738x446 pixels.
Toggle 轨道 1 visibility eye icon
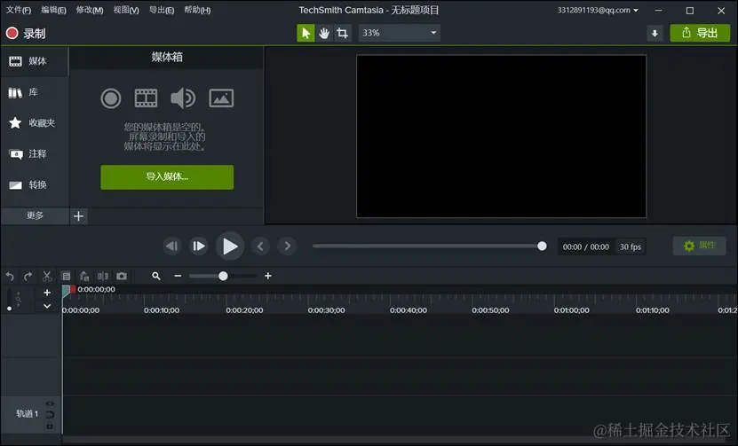50,403
